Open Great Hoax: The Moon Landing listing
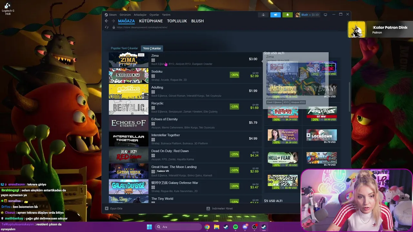Screen dimensions: 413x232 pos(185,171)
